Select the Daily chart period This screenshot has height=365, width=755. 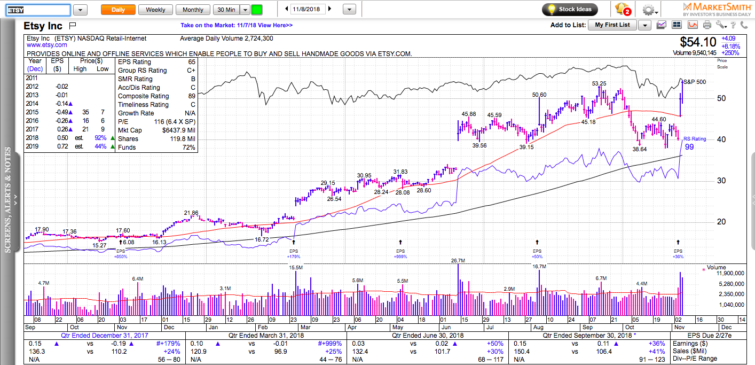point(118,10)
